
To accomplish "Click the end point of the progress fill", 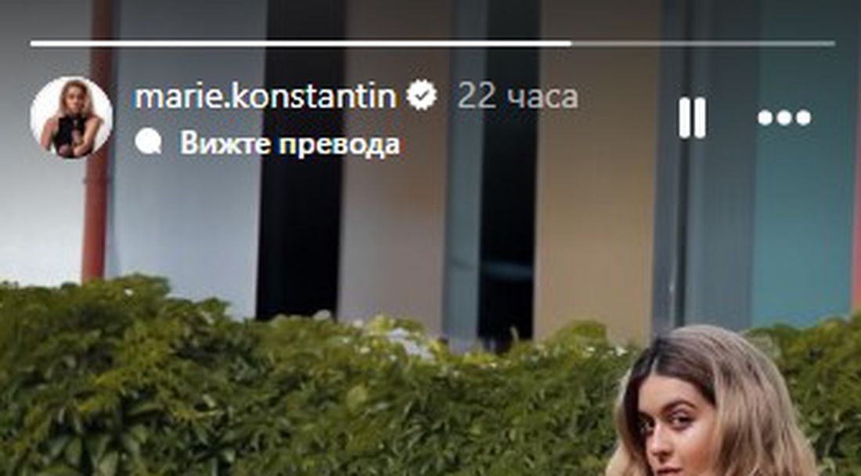I will (571, 43).
